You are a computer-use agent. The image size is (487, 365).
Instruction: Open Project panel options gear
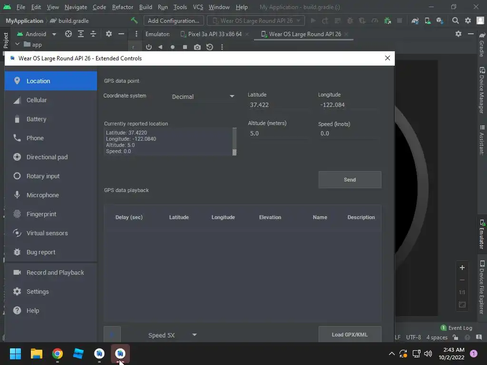pos(109,34)
